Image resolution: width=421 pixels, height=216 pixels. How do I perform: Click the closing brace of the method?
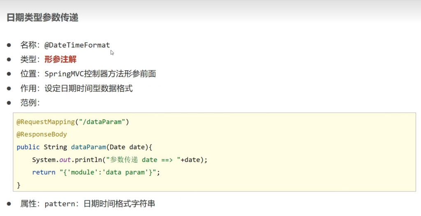[x=19, y=185]
